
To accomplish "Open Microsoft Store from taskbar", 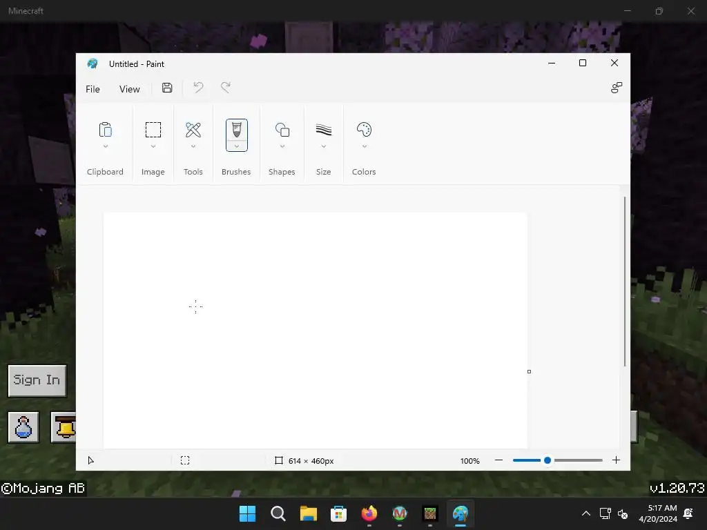I will [338, 513].
